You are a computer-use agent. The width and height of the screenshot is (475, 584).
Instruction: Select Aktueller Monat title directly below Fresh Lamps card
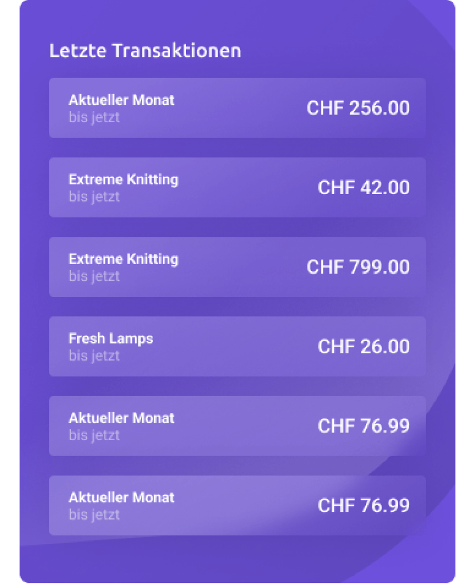pos(121,418)
